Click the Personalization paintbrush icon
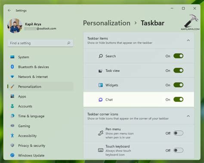This screenshot has width=204, height=163. (x=12, y=86)
